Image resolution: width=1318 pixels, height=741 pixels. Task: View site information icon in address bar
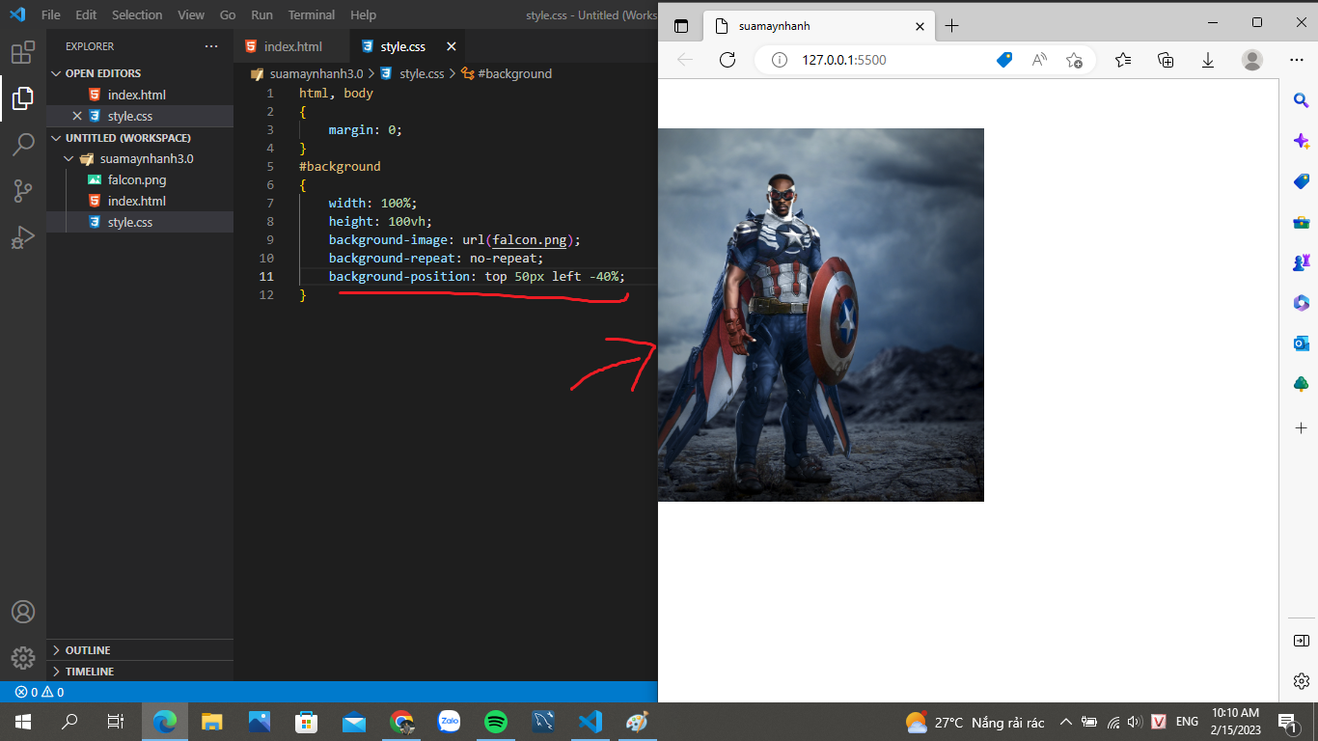[x=780, y=60]
